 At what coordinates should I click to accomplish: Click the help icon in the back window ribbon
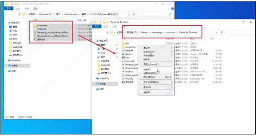173,9
